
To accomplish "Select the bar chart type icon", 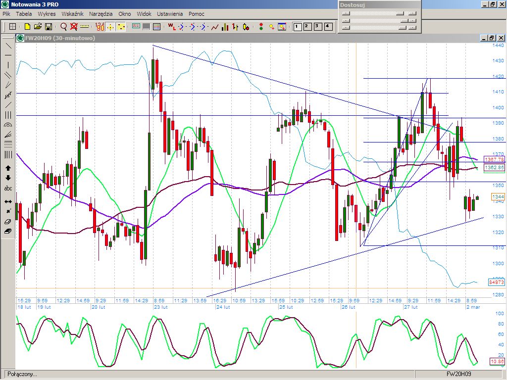I will click(x=225, y=27).
